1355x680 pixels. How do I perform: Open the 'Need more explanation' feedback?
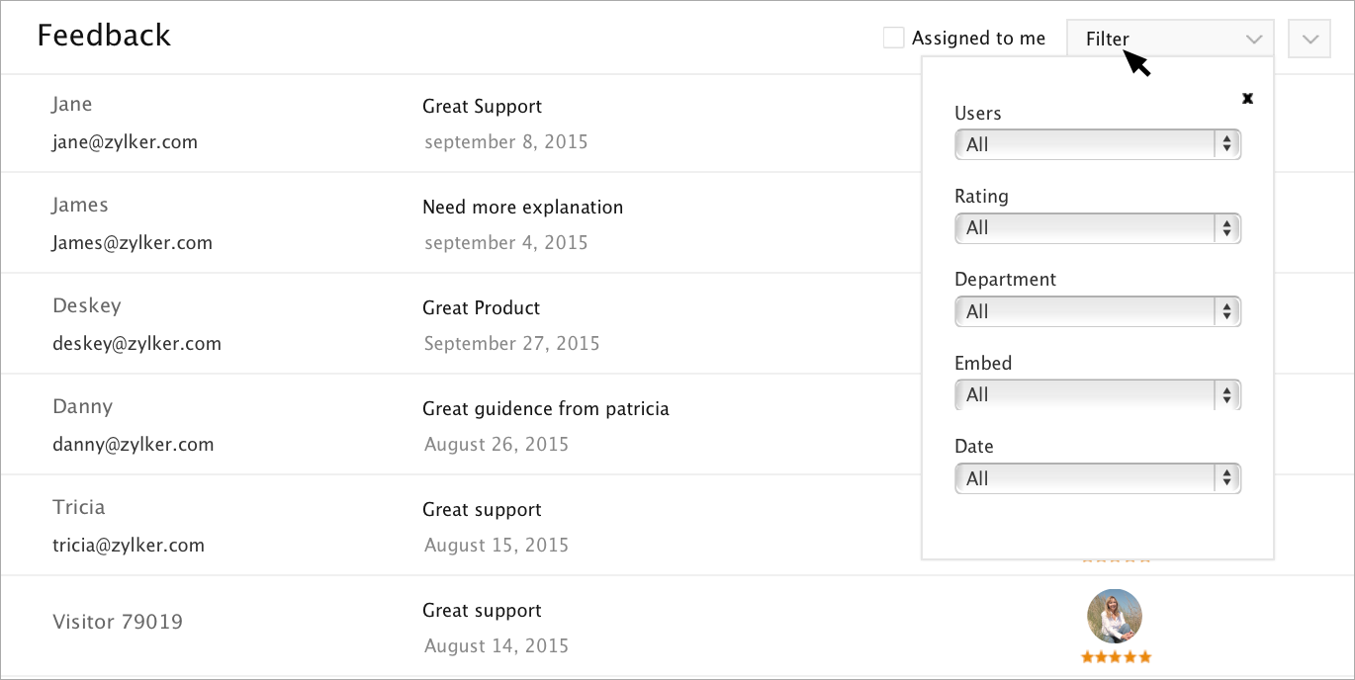click(522, 208)
